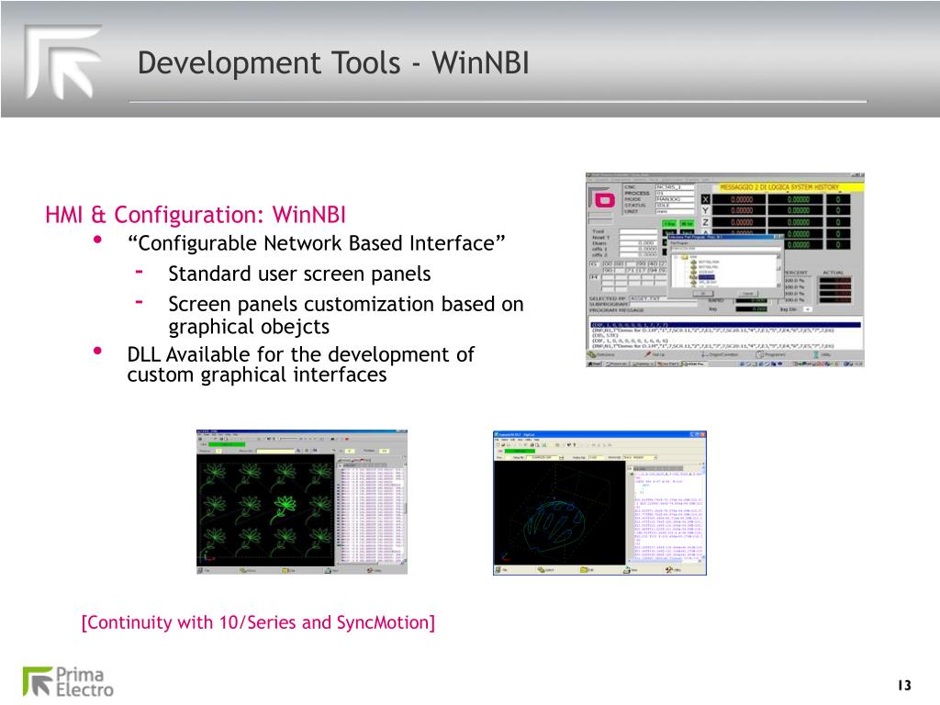Click the bullet "Configurable Network Based Interface"
940x705 pixels.
pos(316,243)
